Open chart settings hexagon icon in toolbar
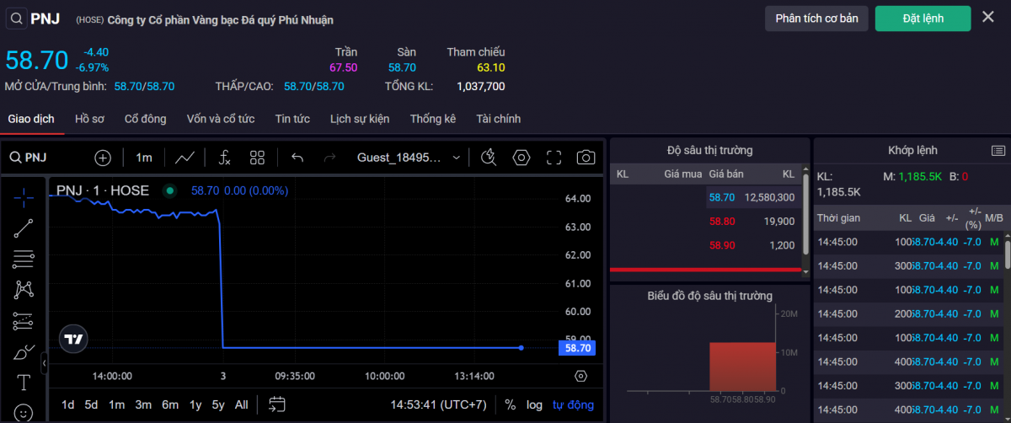The width and height of the screenshot is (1011, 423). point(522,158)
